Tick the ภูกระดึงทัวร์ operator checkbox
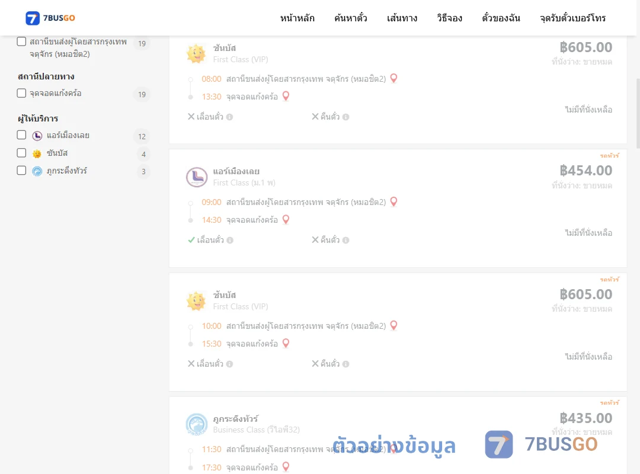 21,171
